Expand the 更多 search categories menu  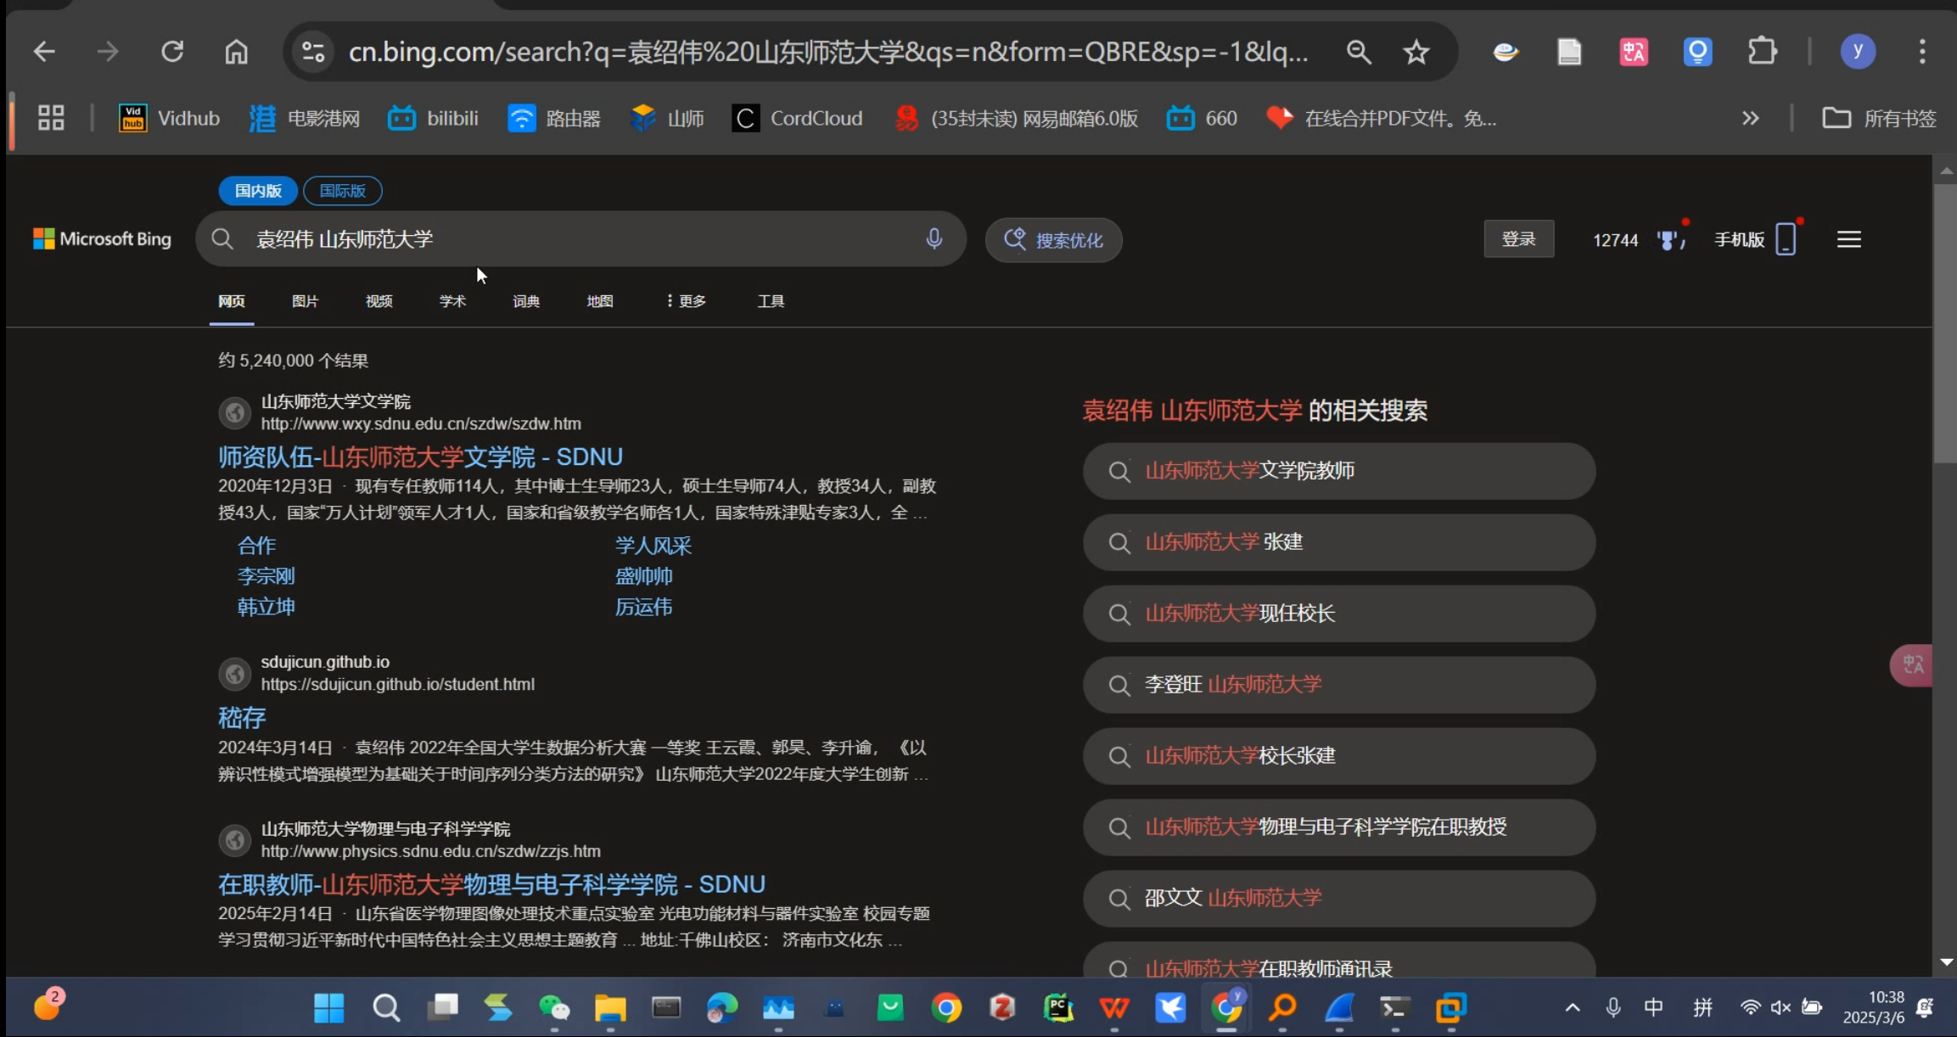pos(686,301)
